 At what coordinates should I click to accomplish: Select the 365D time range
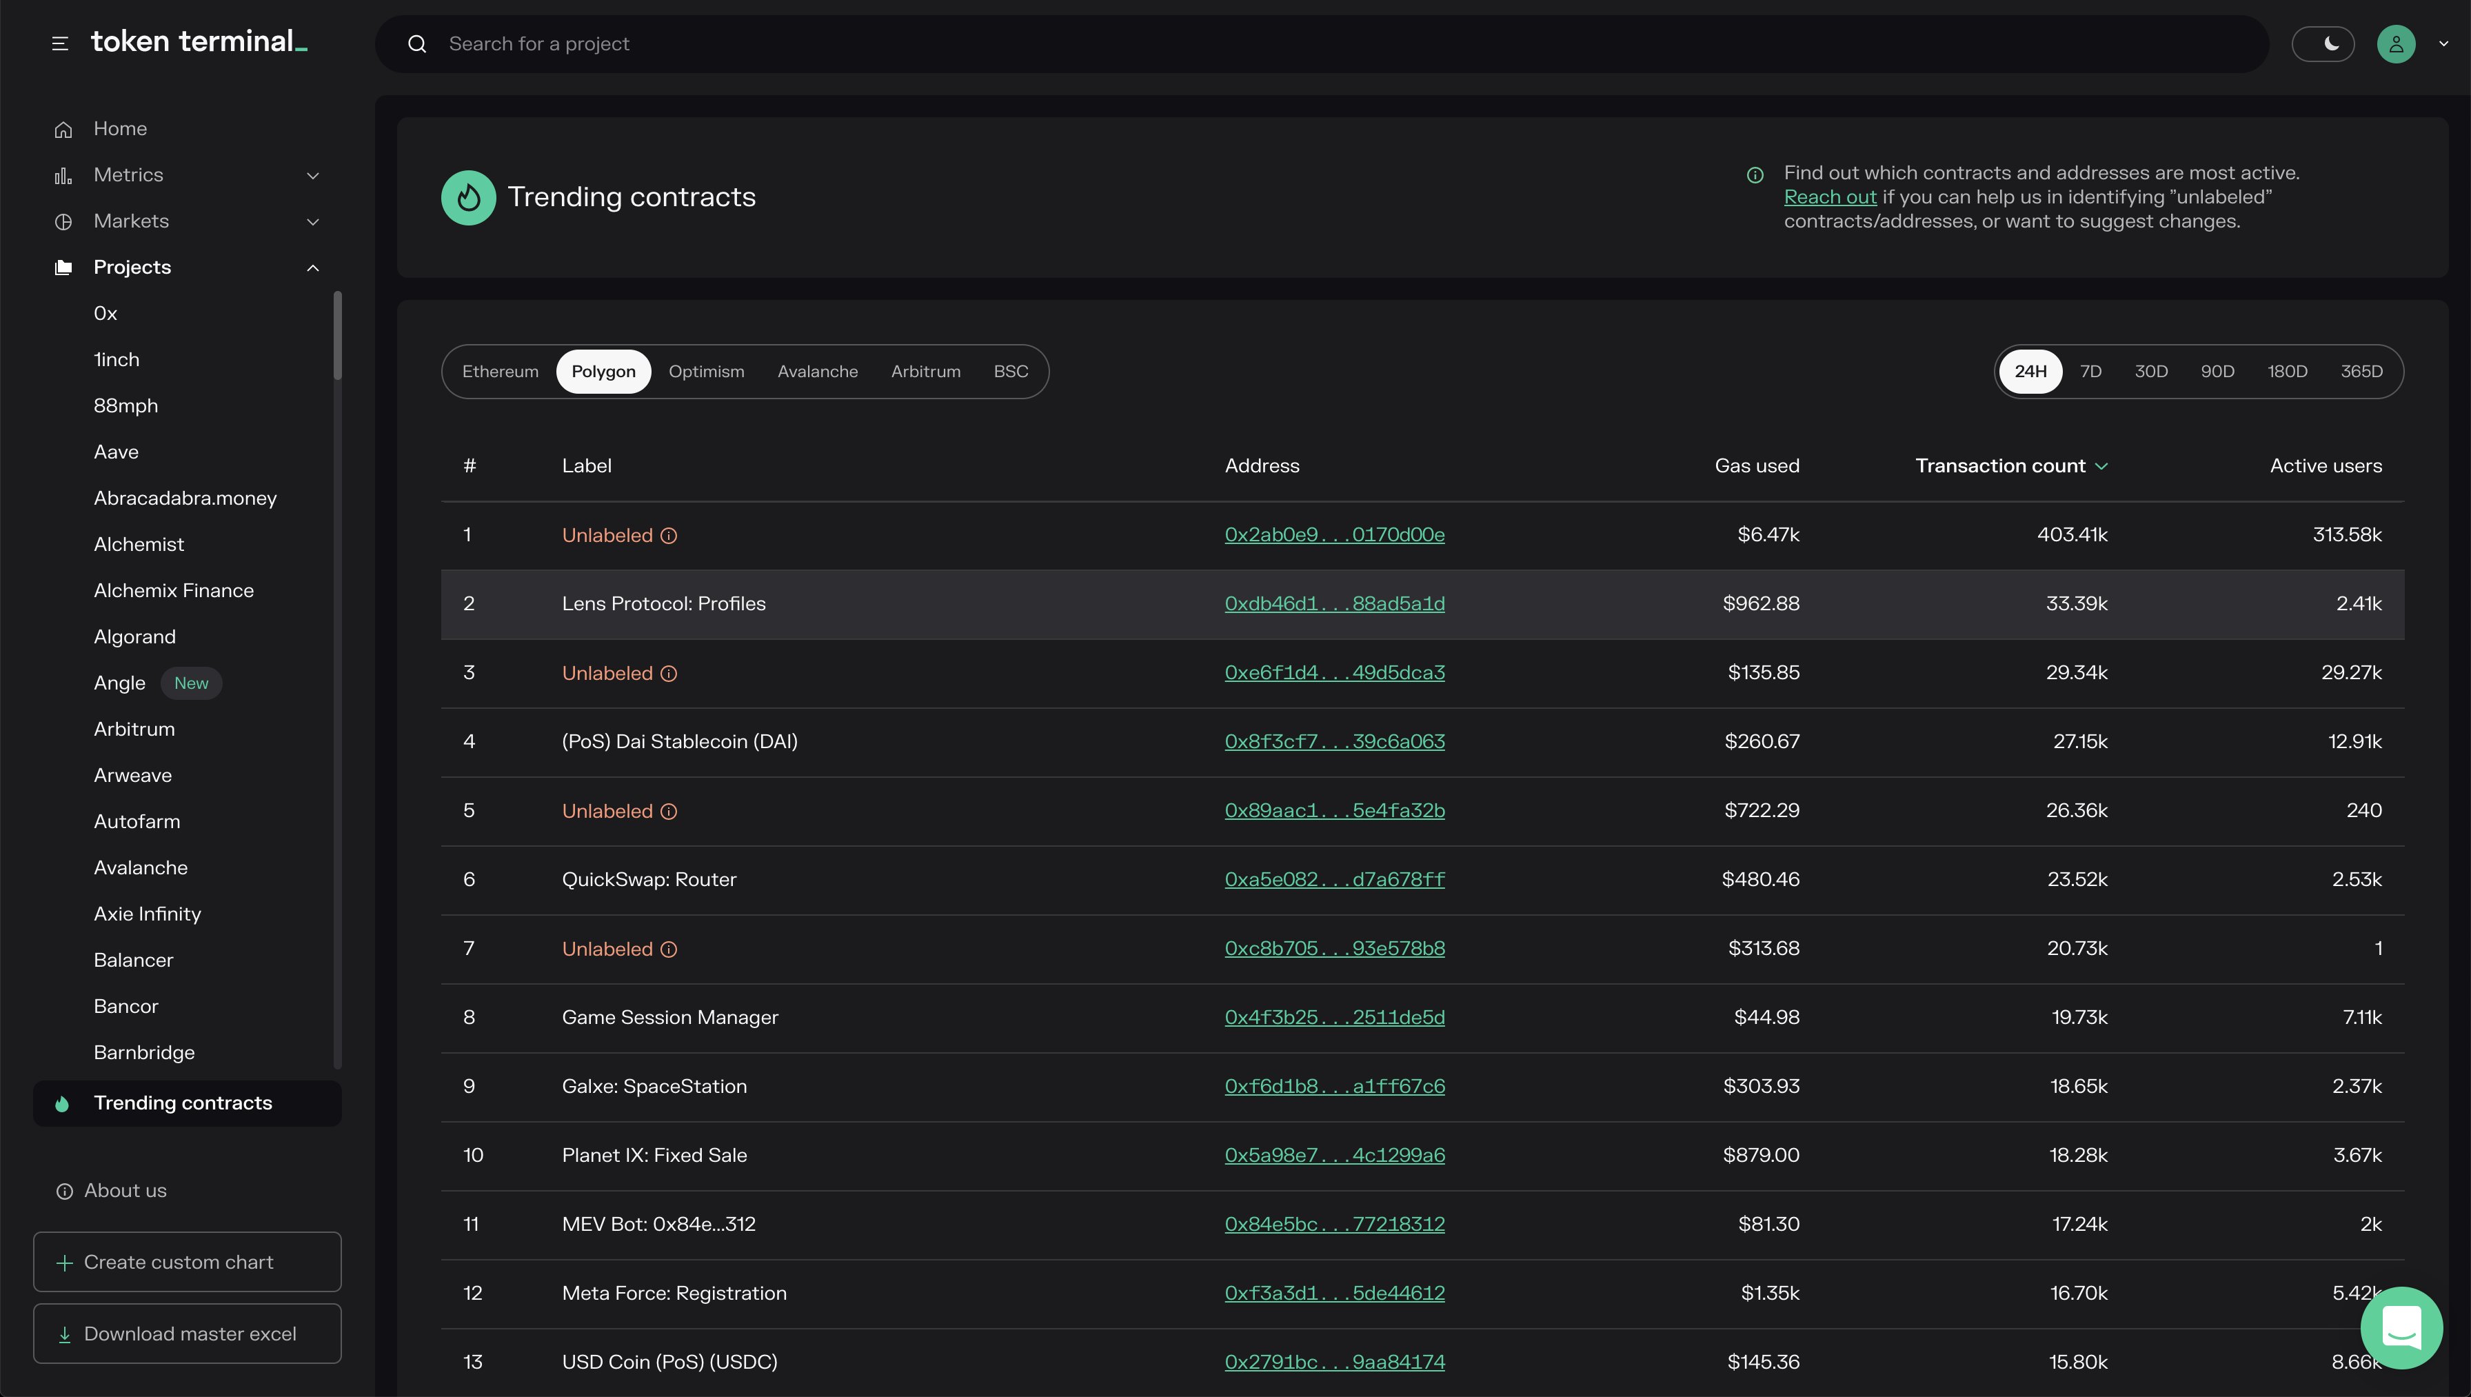pyautogui.click(x=2361, y=372)
